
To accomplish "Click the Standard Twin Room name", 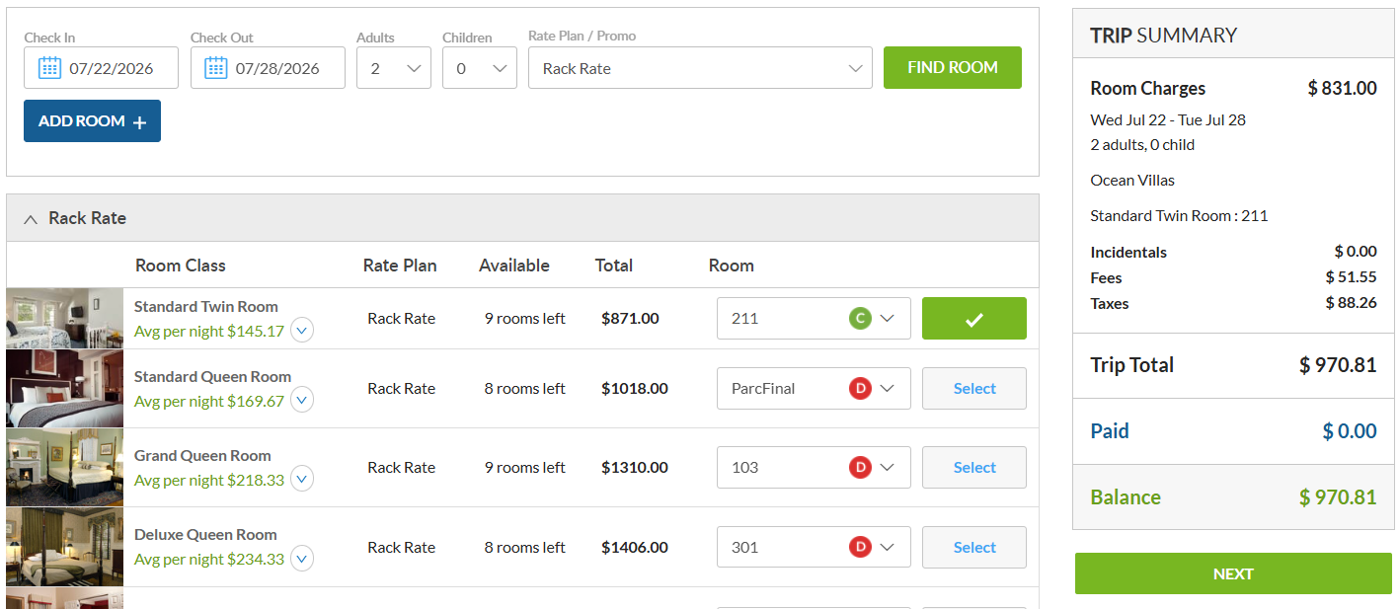I will click(206, 306).
